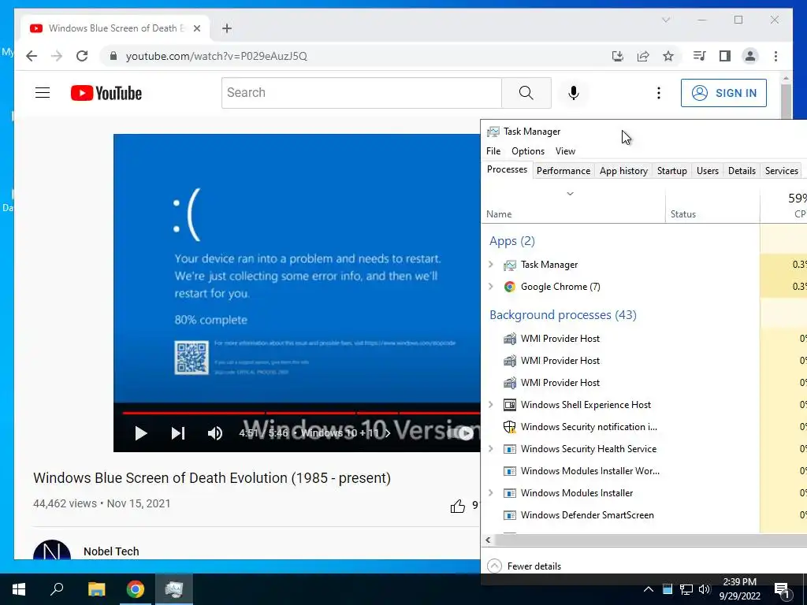This screenshot has height=605, width=807.
Task: Expand the Windows Modules Installer row
Action: tap(490, 493)
